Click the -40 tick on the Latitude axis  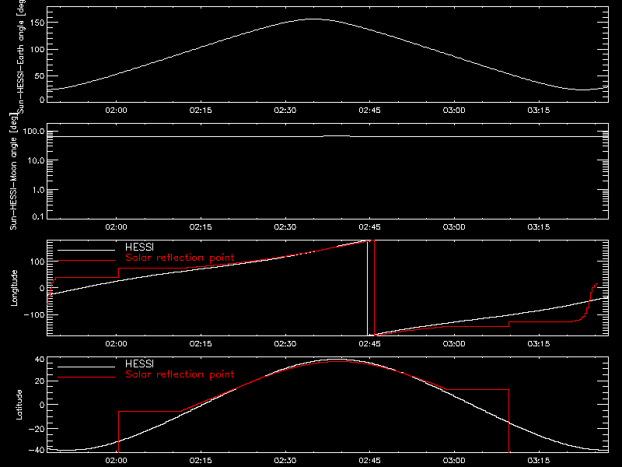[37, 451]
